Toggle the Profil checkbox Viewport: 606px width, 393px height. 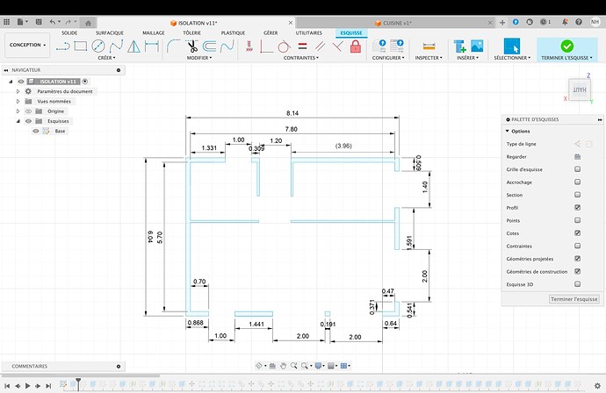click(577, 207)
